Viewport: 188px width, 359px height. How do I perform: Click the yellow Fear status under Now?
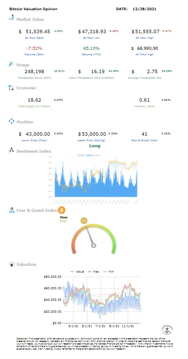pyautogui.click(x=64, y=221)
